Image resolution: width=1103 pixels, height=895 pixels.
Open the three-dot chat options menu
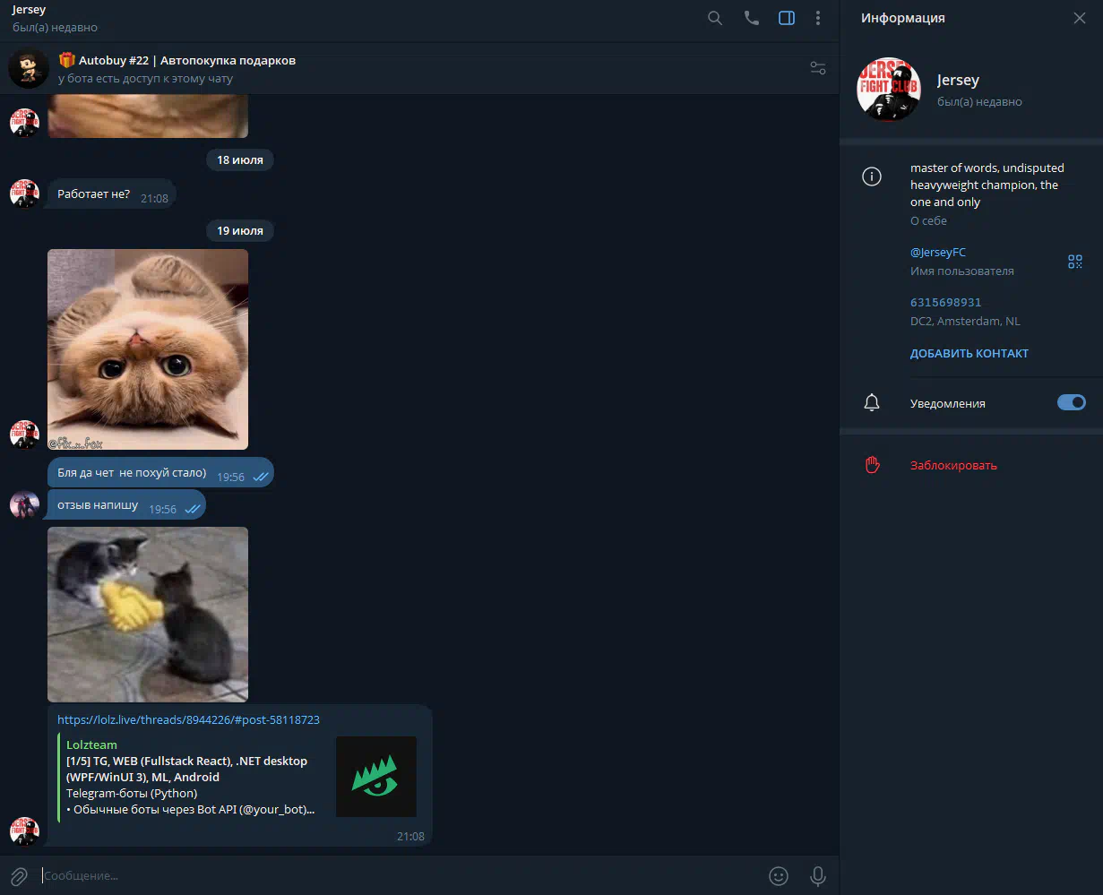817,18
